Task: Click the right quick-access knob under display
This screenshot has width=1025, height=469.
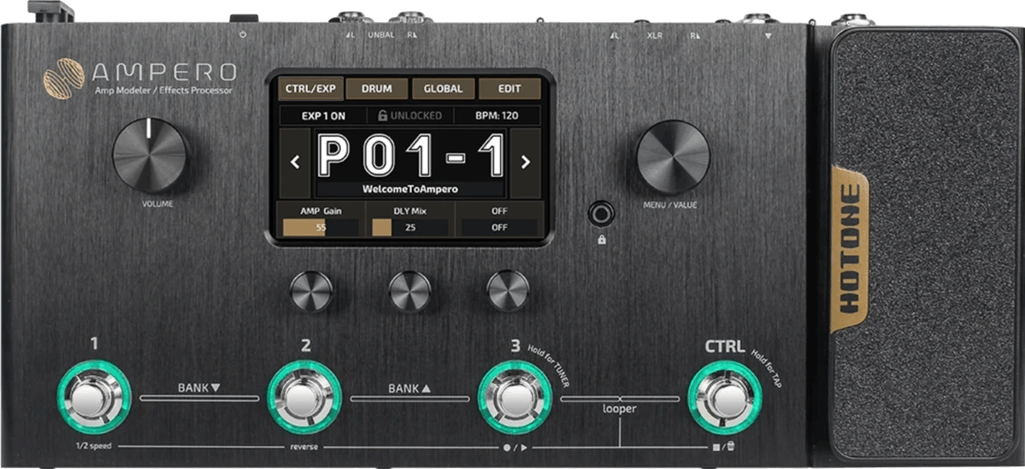Action: (x=508, y=291)
